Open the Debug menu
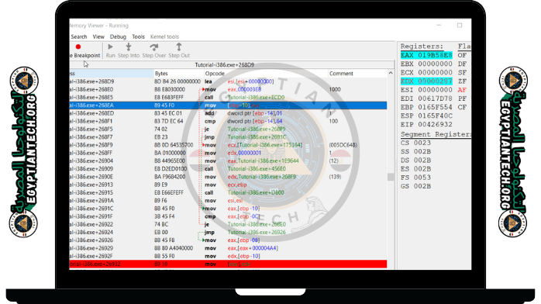 point(118,36)
